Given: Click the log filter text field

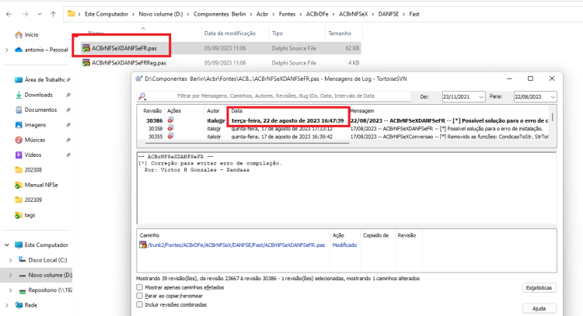Looking at the screenshot, I should pyautogui.click(x=275, y=95).
